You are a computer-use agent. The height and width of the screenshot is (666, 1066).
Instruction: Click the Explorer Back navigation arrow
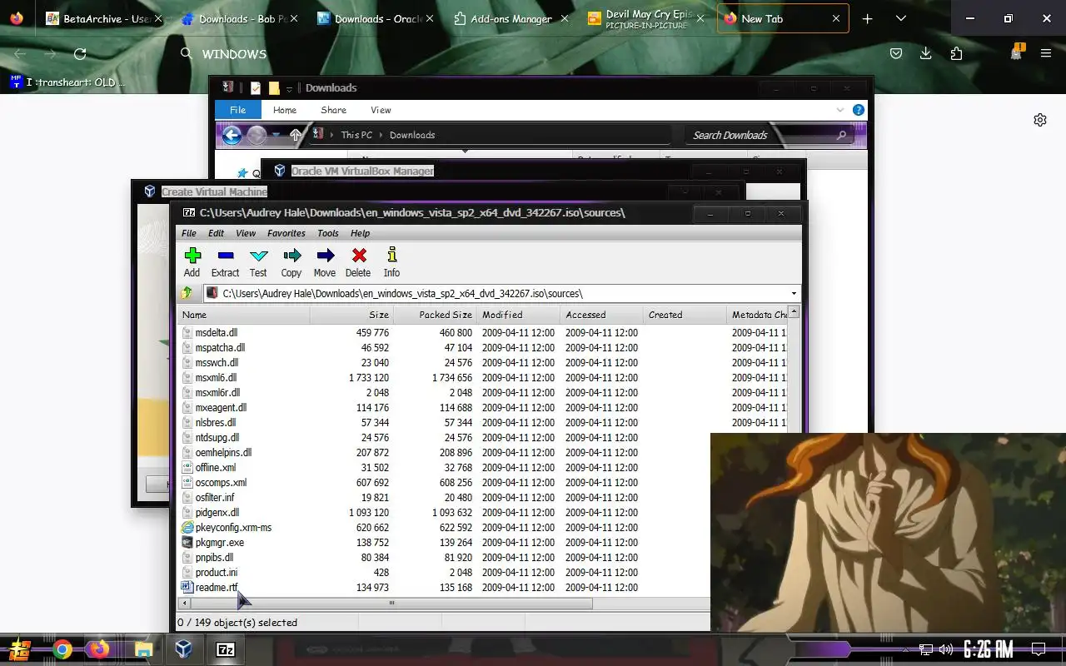pyautogui.click(x=232, y=135)
